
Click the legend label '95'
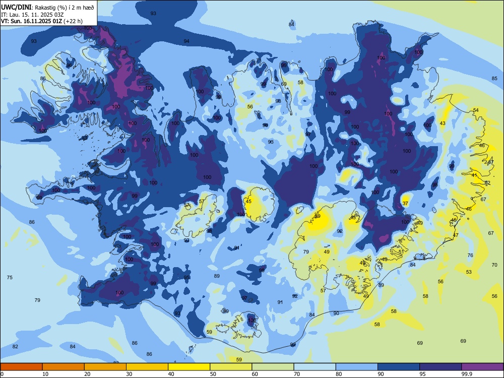(423, 374)
